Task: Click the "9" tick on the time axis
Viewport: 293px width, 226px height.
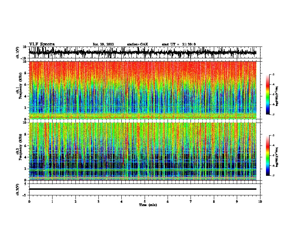Action: 237,202
